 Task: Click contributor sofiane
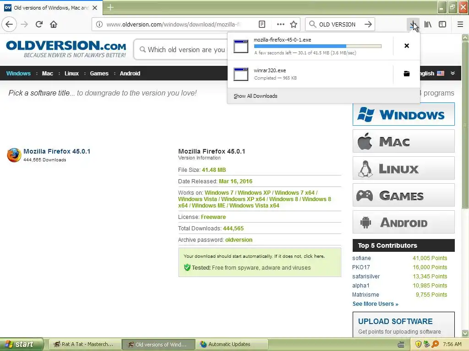[x=361, y=258]
